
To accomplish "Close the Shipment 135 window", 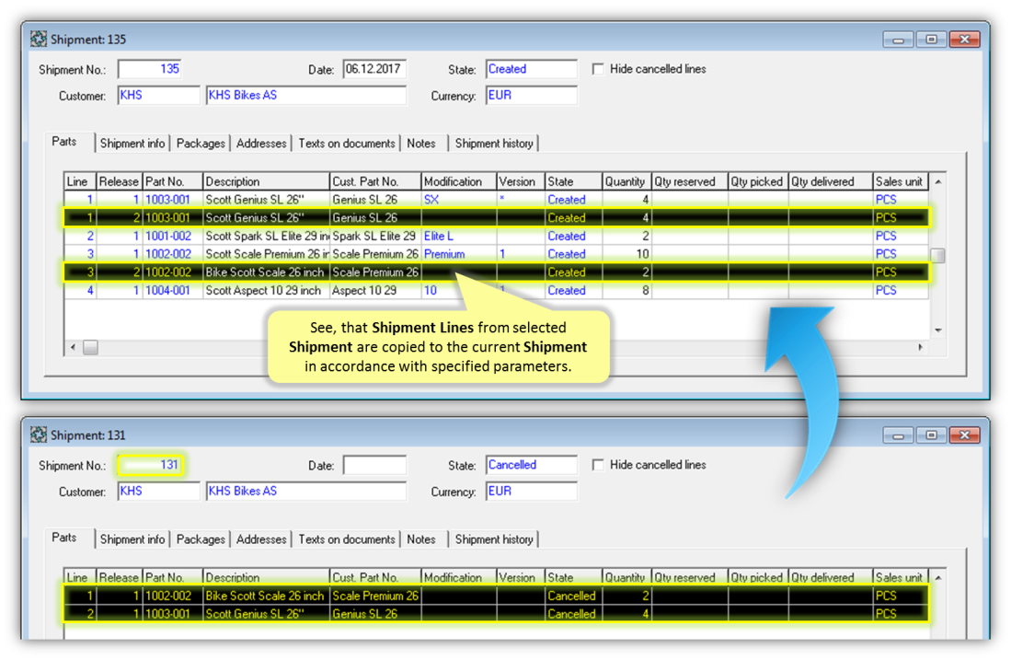I will (x=965, y=40).
